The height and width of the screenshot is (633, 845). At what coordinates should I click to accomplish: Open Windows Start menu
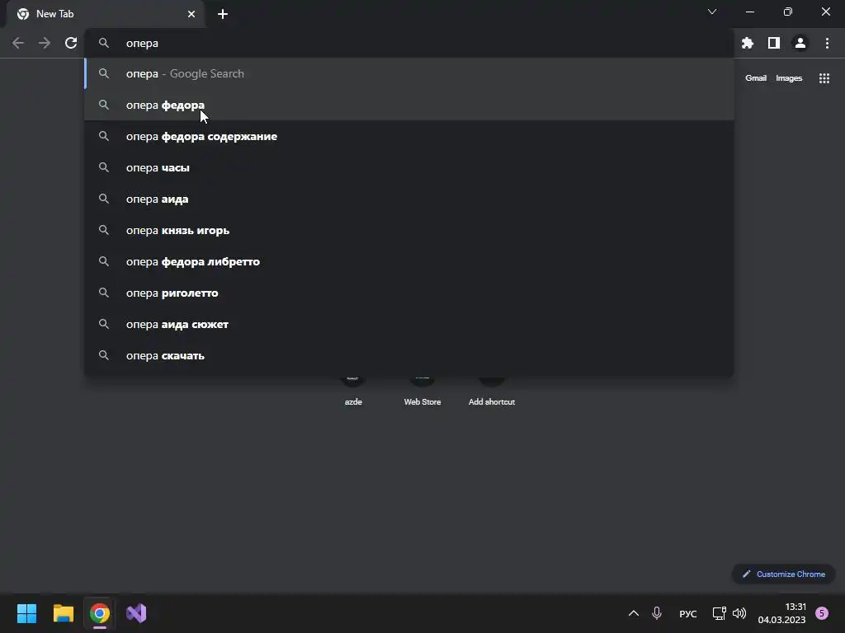click(27, 613)
